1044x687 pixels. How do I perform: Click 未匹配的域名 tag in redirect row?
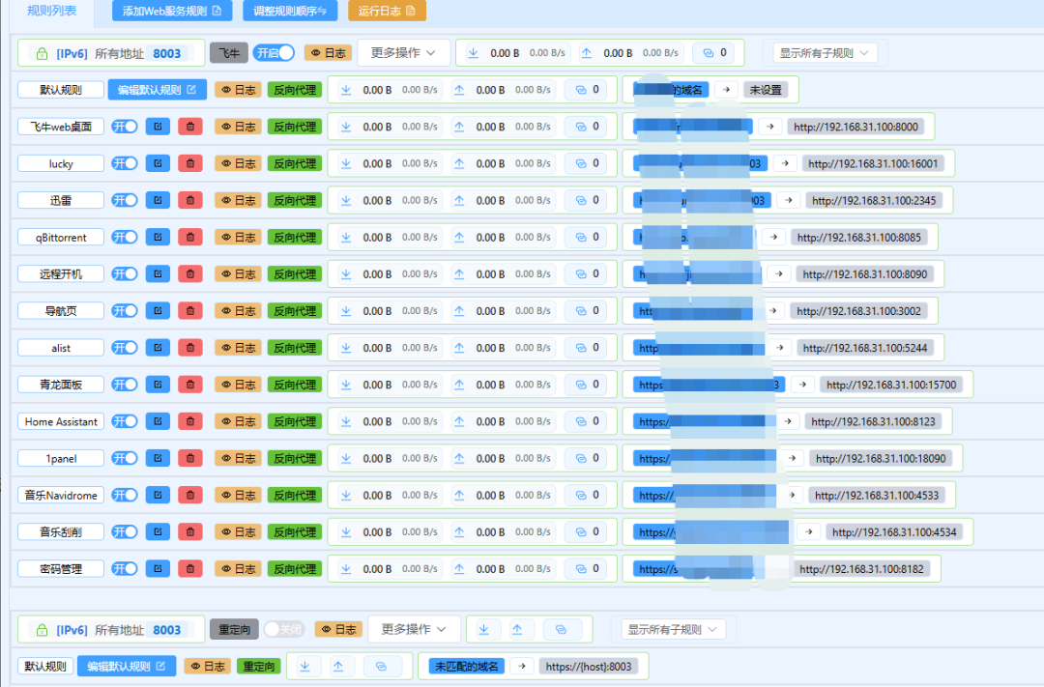pos(466,666)
